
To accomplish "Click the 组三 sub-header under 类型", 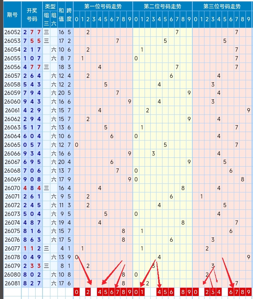I will [46, 19].
